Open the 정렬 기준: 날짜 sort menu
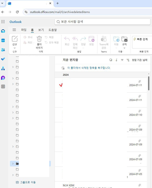Image resolution: width=152 pixels, height=188 pixels. 139,60
